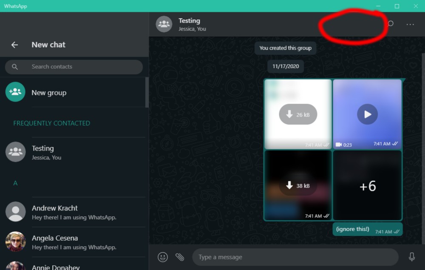
Task: Click the (ignore this!) message bubble
Action: [368, 230]
